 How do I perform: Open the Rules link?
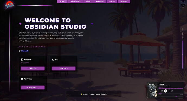25,51
